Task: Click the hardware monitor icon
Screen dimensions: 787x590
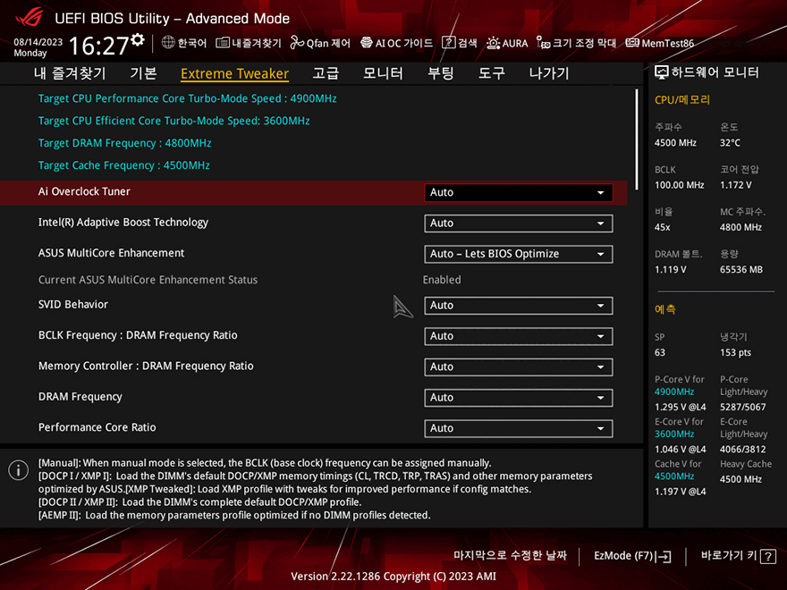Action: pos(662,72)
